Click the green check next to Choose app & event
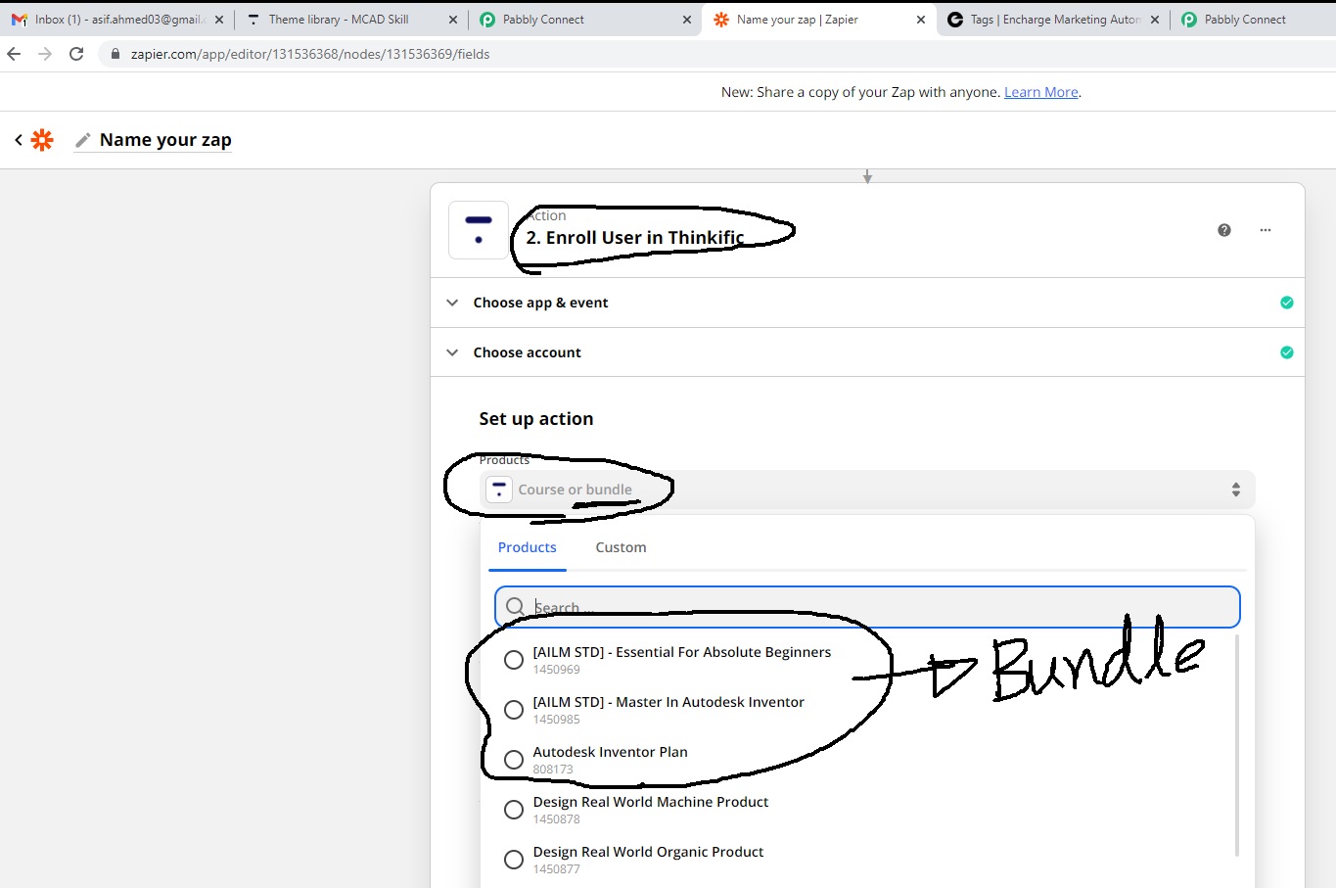Viewport: 1336px width, 888px height. 1287,303
